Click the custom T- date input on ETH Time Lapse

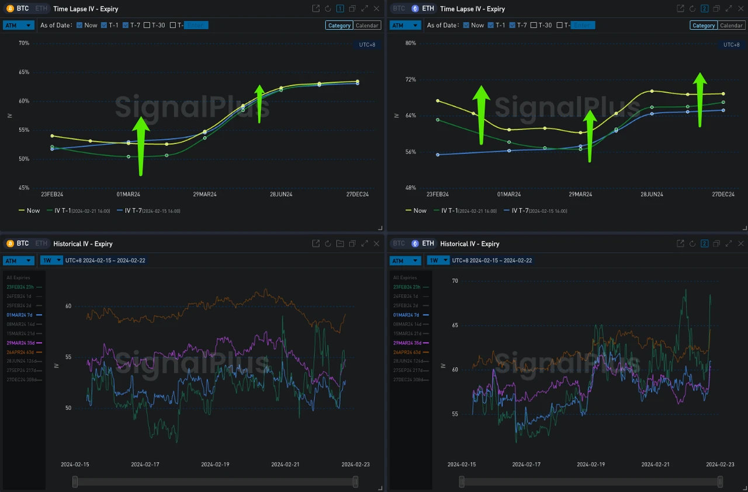point(581,25)
